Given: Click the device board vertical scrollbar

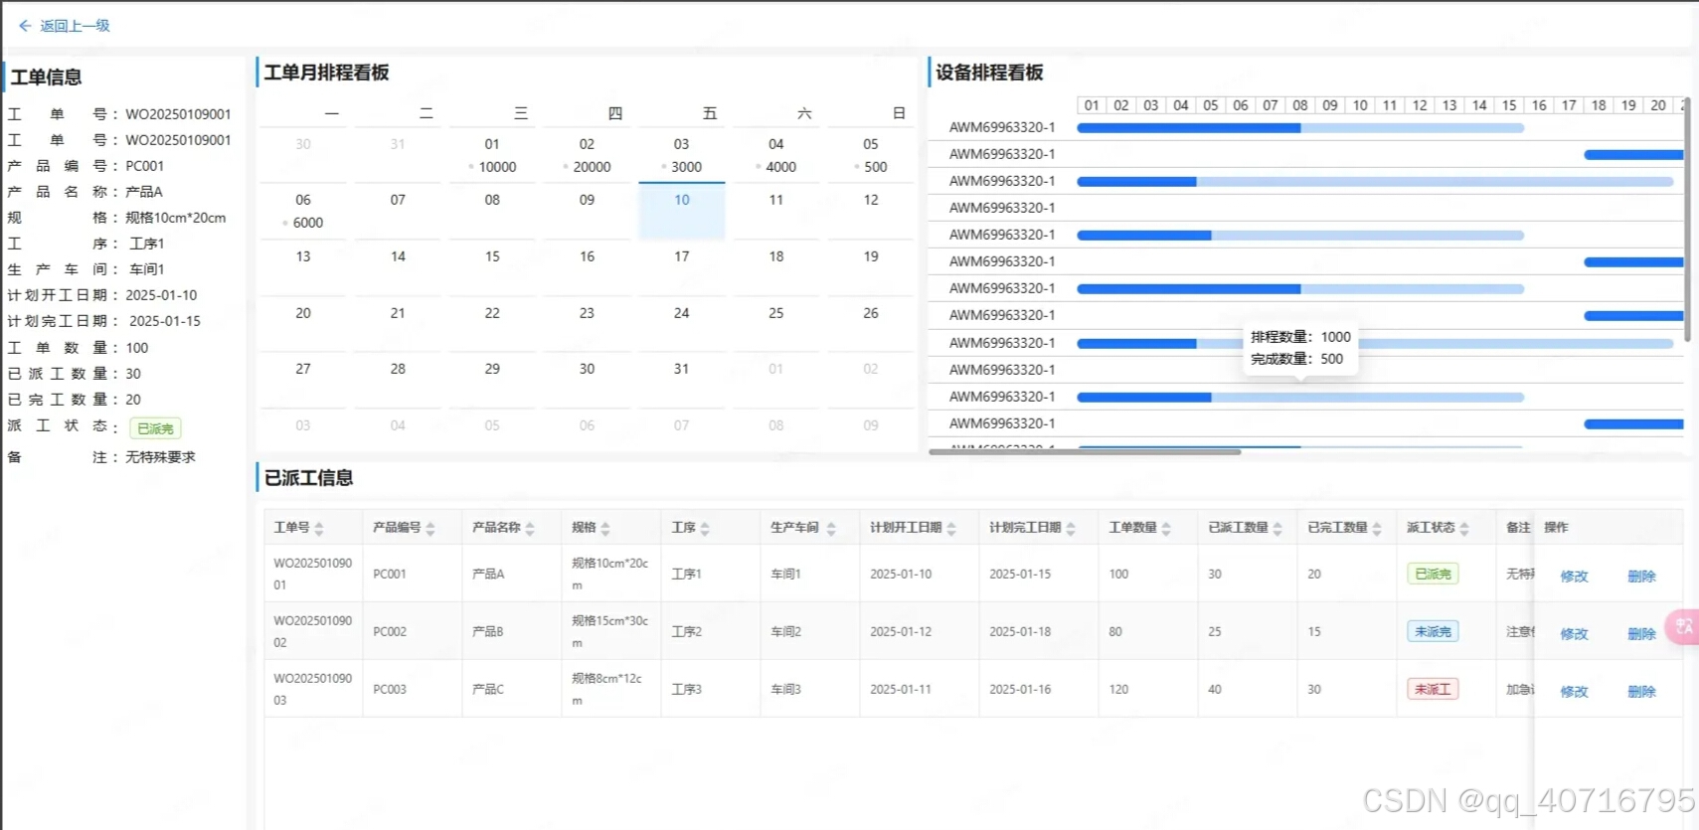Looking at the screenshot, I should [x=1687, y=219].
